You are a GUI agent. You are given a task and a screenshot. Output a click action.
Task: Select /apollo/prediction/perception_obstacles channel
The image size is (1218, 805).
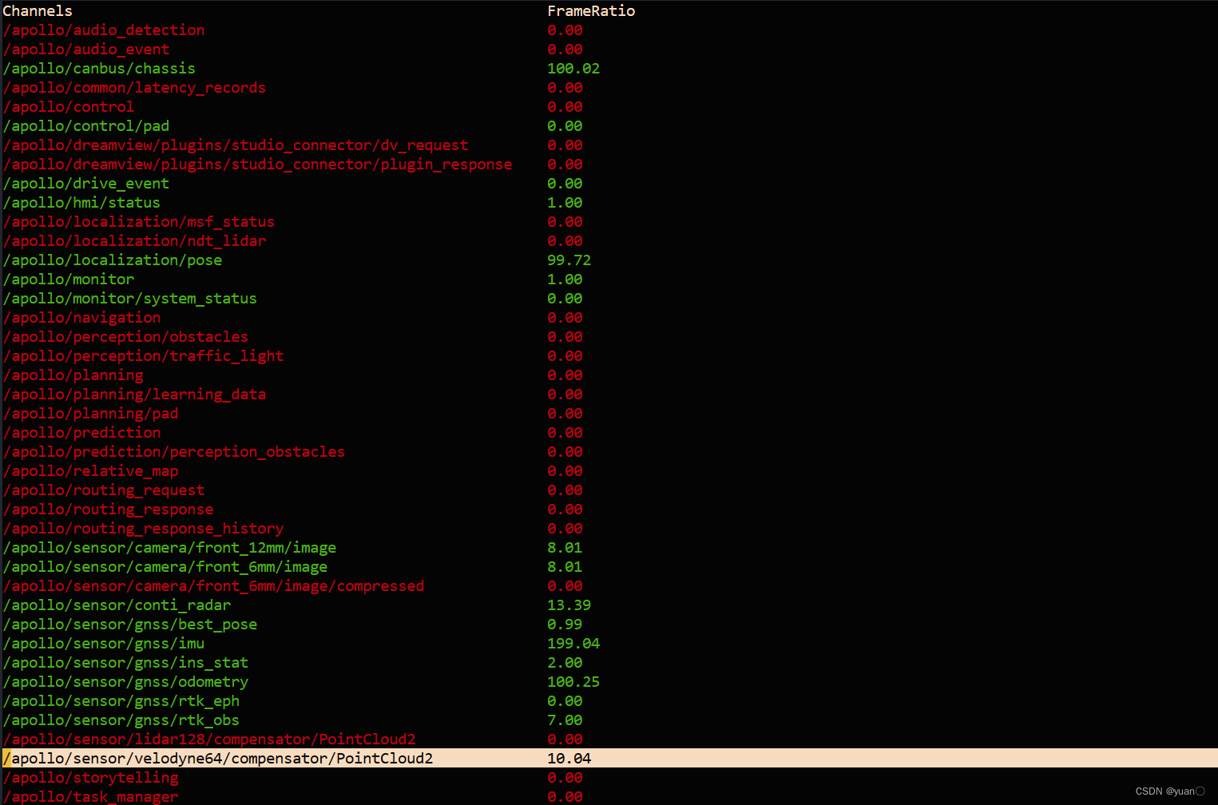[174, 452]
